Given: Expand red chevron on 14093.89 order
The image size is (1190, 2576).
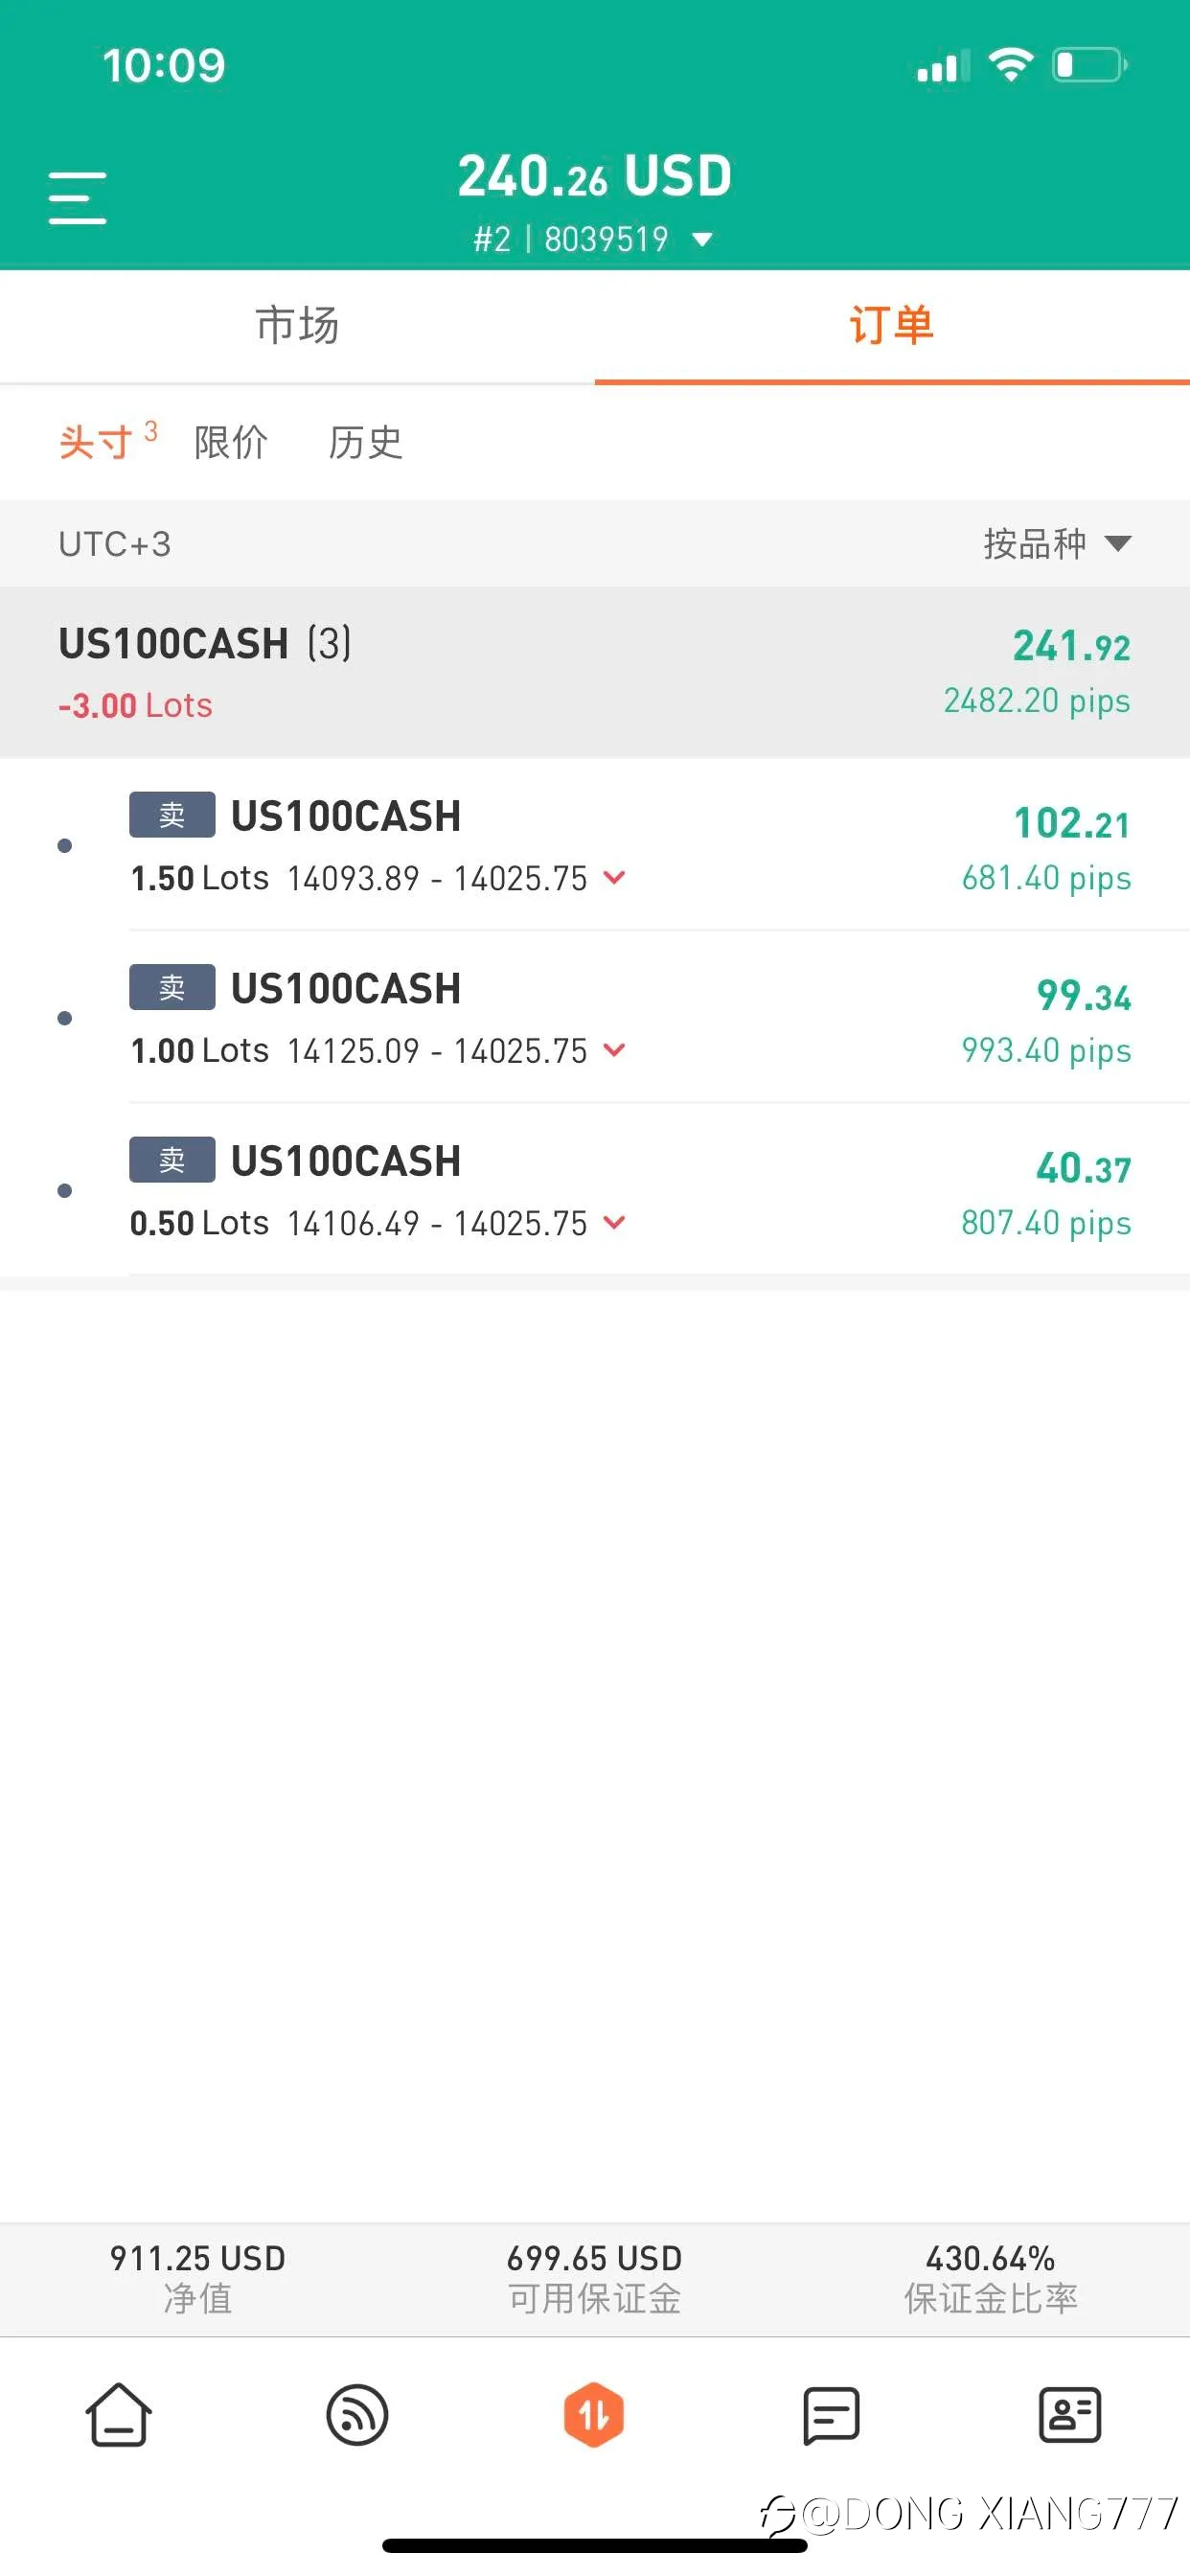Looking at the screenshot, I should (614, 877).
